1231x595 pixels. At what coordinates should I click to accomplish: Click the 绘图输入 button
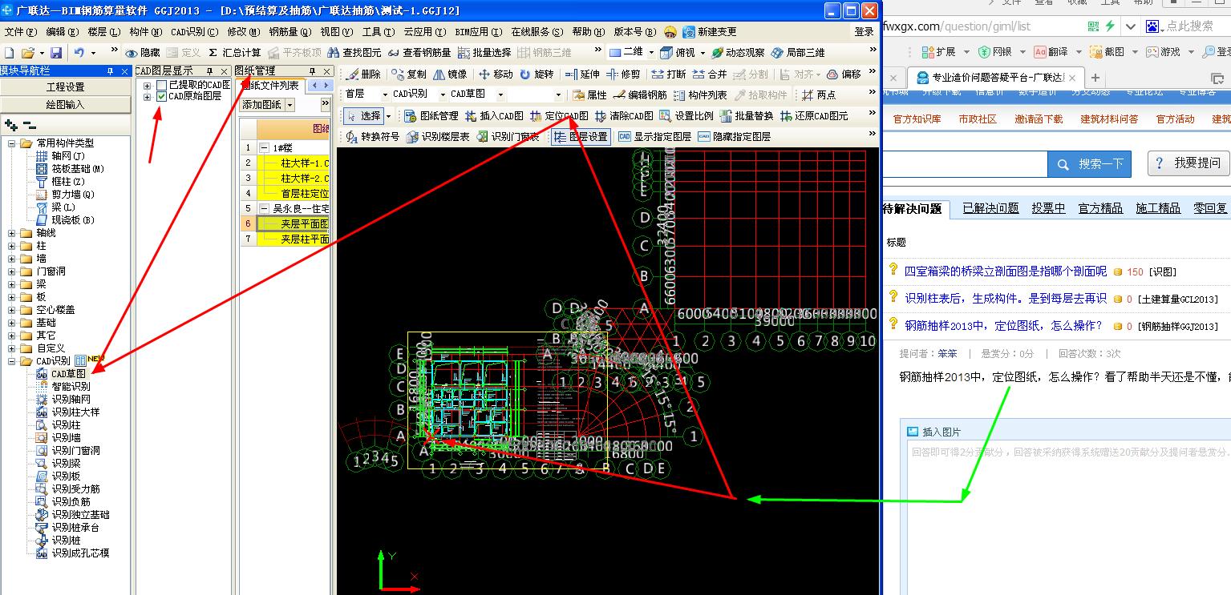pos(66,105)
